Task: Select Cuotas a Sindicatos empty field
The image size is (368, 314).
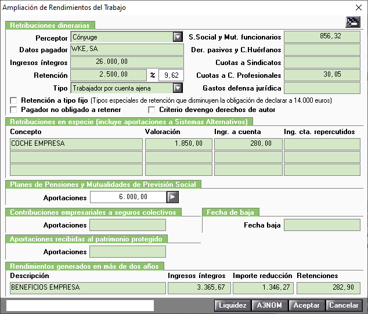Action: 322,63
